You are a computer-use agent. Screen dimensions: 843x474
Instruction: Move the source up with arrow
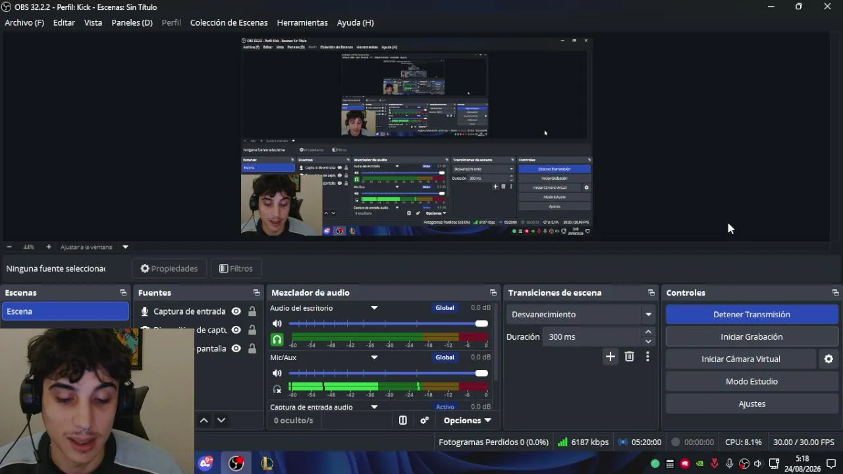pos(204,420)
